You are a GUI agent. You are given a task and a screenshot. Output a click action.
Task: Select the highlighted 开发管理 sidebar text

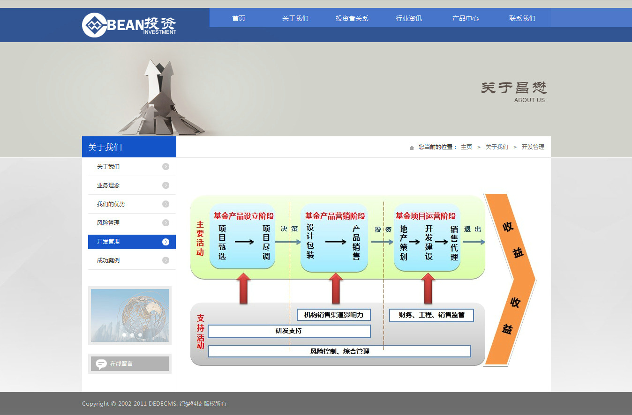pyautogui.click(x=108, y=242)
